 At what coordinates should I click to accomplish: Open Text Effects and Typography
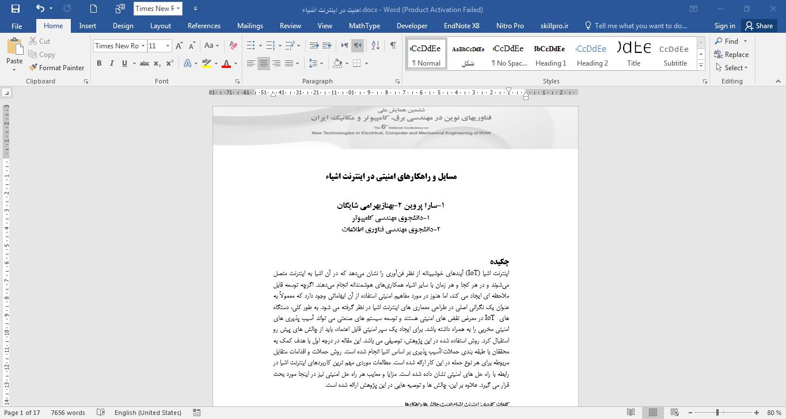pyautogui.click(x=188, y=63)
